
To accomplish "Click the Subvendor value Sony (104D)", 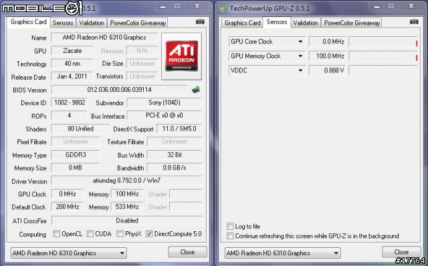I will click(165, 103).
